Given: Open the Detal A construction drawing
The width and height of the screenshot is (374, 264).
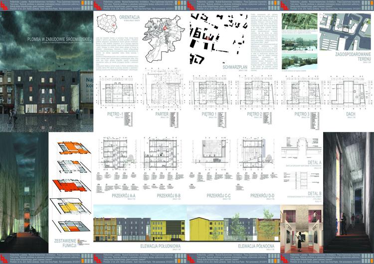Looking at the screenshot, I should pyautogui.click(x=302, y=148).
